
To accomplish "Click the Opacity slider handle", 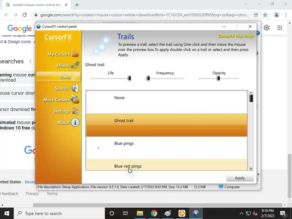I will coord(218,78).
